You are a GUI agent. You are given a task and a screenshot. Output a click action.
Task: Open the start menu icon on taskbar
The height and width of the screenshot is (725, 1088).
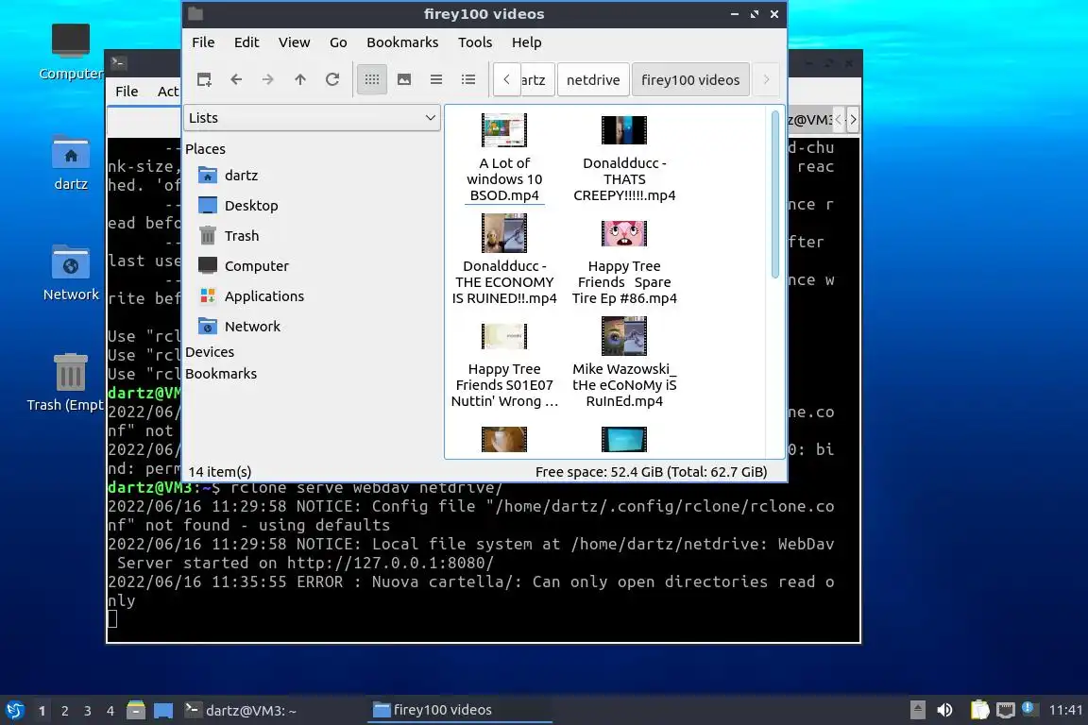coord(14,710)
